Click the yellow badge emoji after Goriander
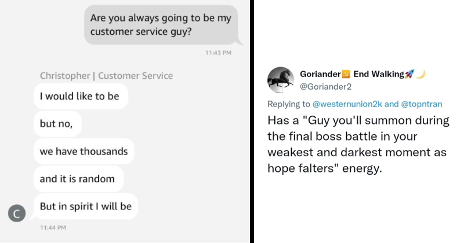The height and width of the screenshot is (243, 464). [x=345, y=74]
